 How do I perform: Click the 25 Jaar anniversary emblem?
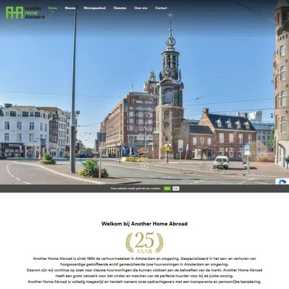click(x=144, y=243)
